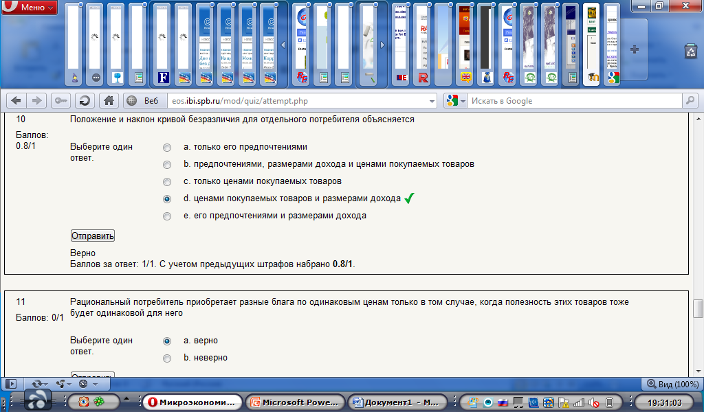704x412 pixels.
Task: Click the taskbar clock 19:31:03
Action: click(x=665, y=402)
